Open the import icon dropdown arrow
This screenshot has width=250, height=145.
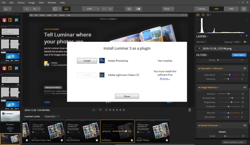[x=10, y=9]
